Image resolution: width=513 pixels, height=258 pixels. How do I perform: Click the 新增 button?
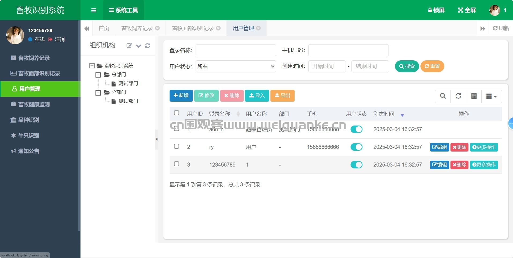pos(181,95)
